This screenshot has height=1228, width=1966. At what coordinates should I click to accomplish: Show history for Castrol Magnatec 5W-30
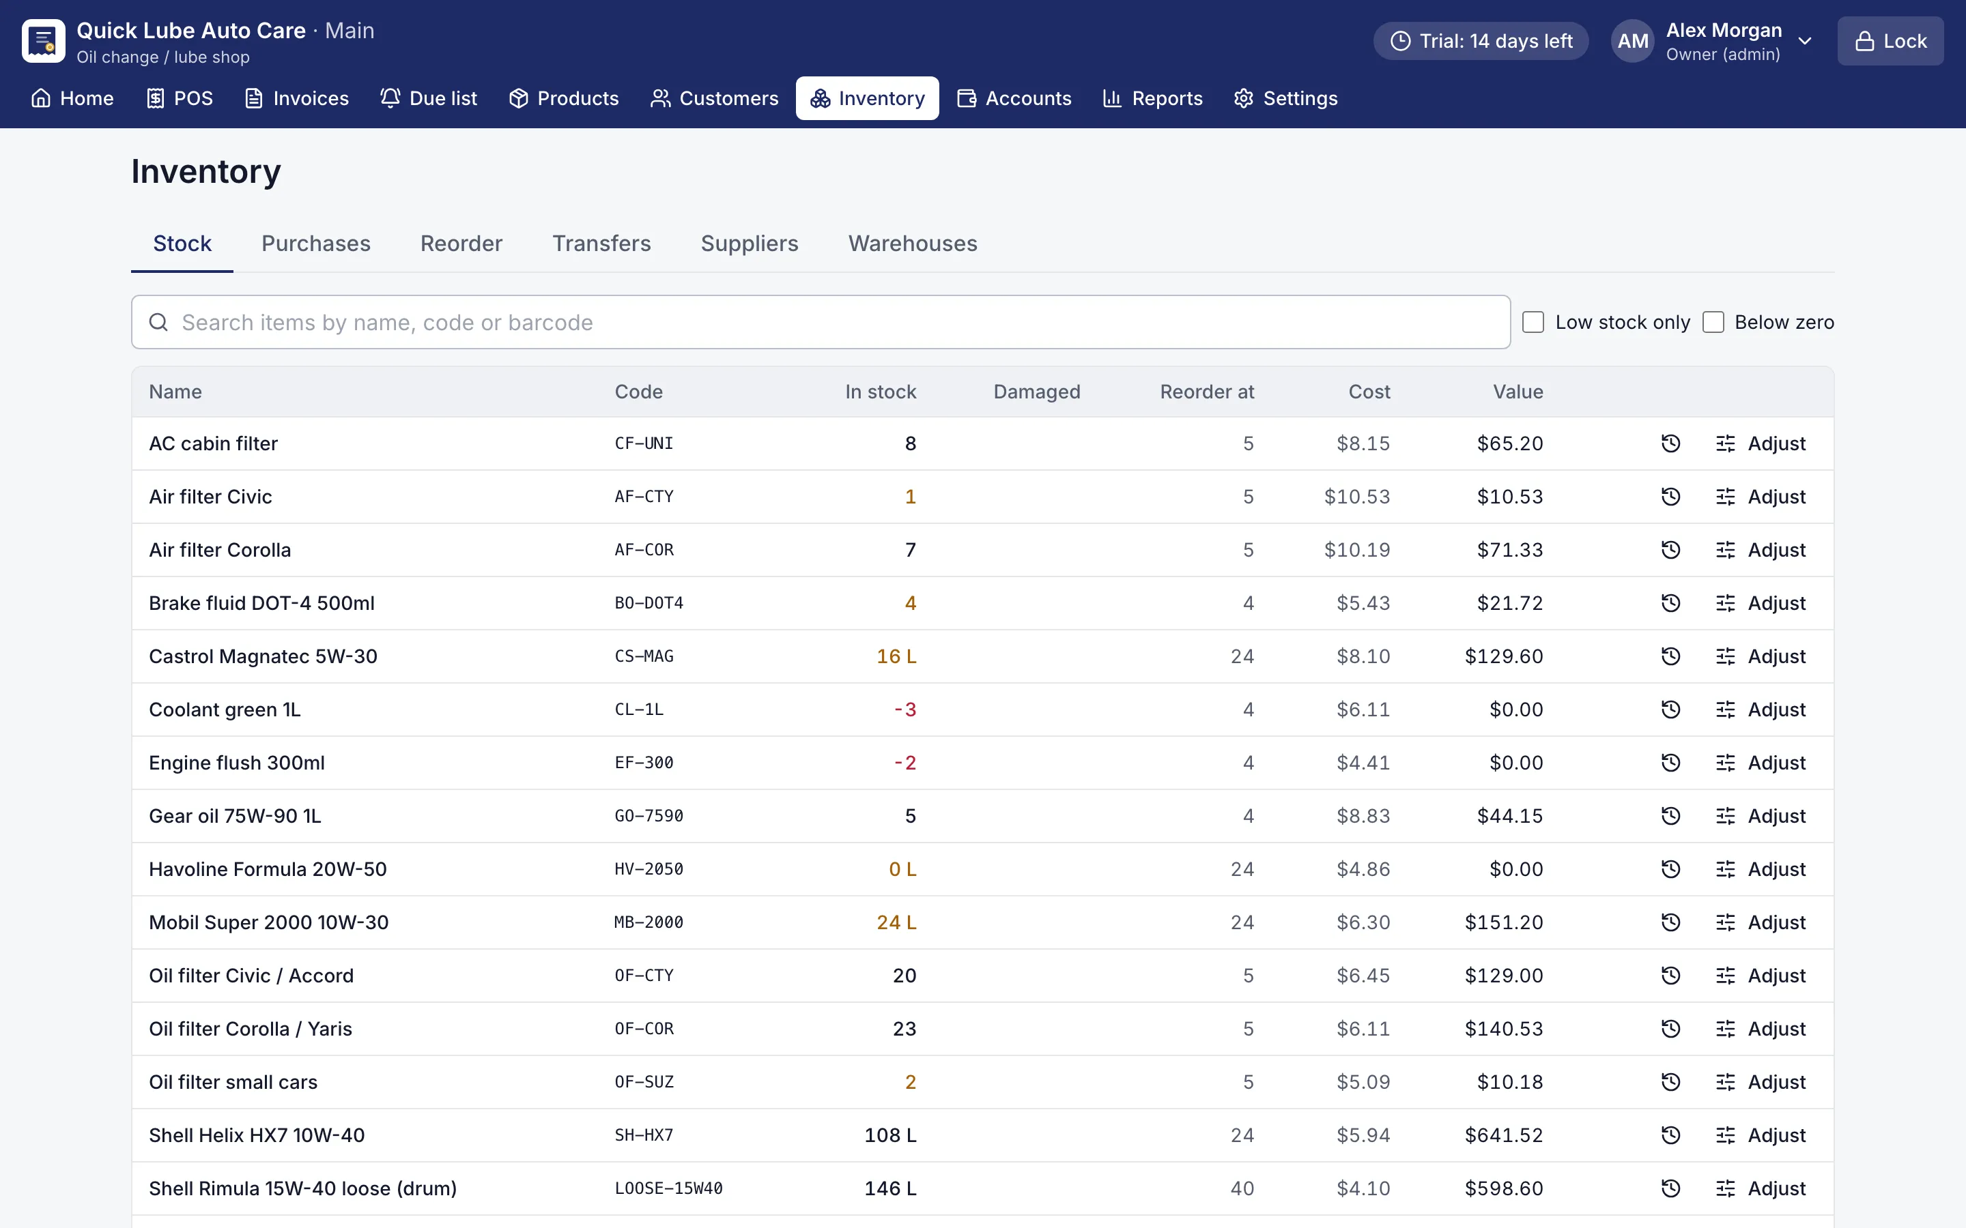(1670, 656)
